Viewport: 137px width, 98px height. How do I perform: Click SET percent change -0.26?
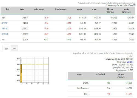(69, 18)
